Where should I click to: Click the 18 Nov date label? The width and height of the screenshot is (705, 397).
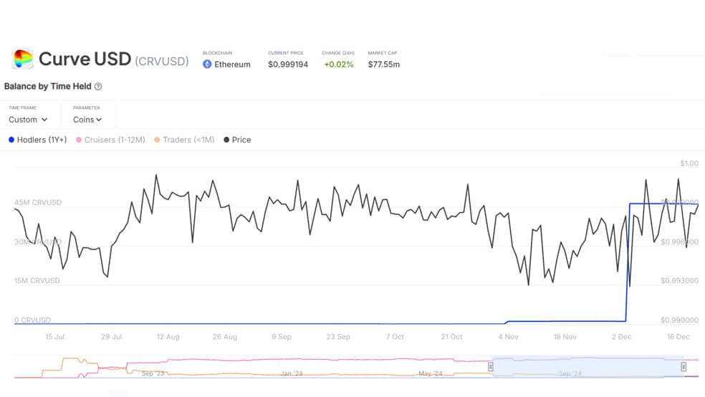pyautogui.click(x=565, y=337)
